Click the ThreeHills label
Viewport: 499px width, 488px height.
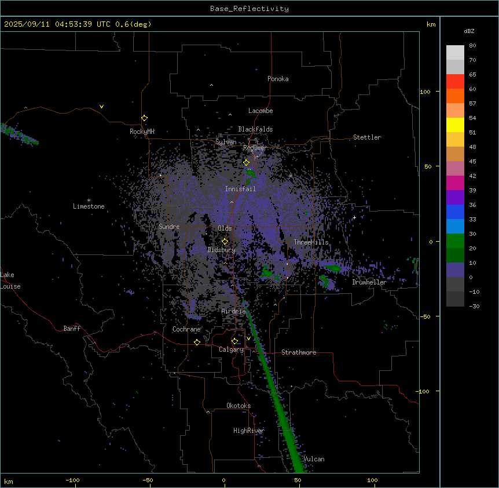tap(311, 242)
